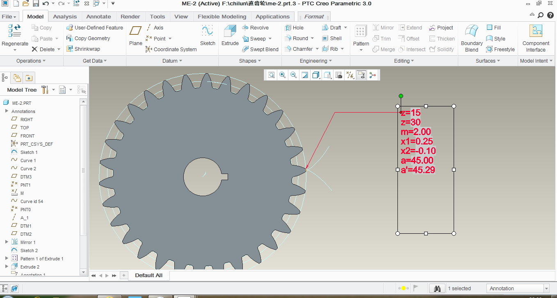
Task: Select the Plane datum tool
Action: coord(135,35)
